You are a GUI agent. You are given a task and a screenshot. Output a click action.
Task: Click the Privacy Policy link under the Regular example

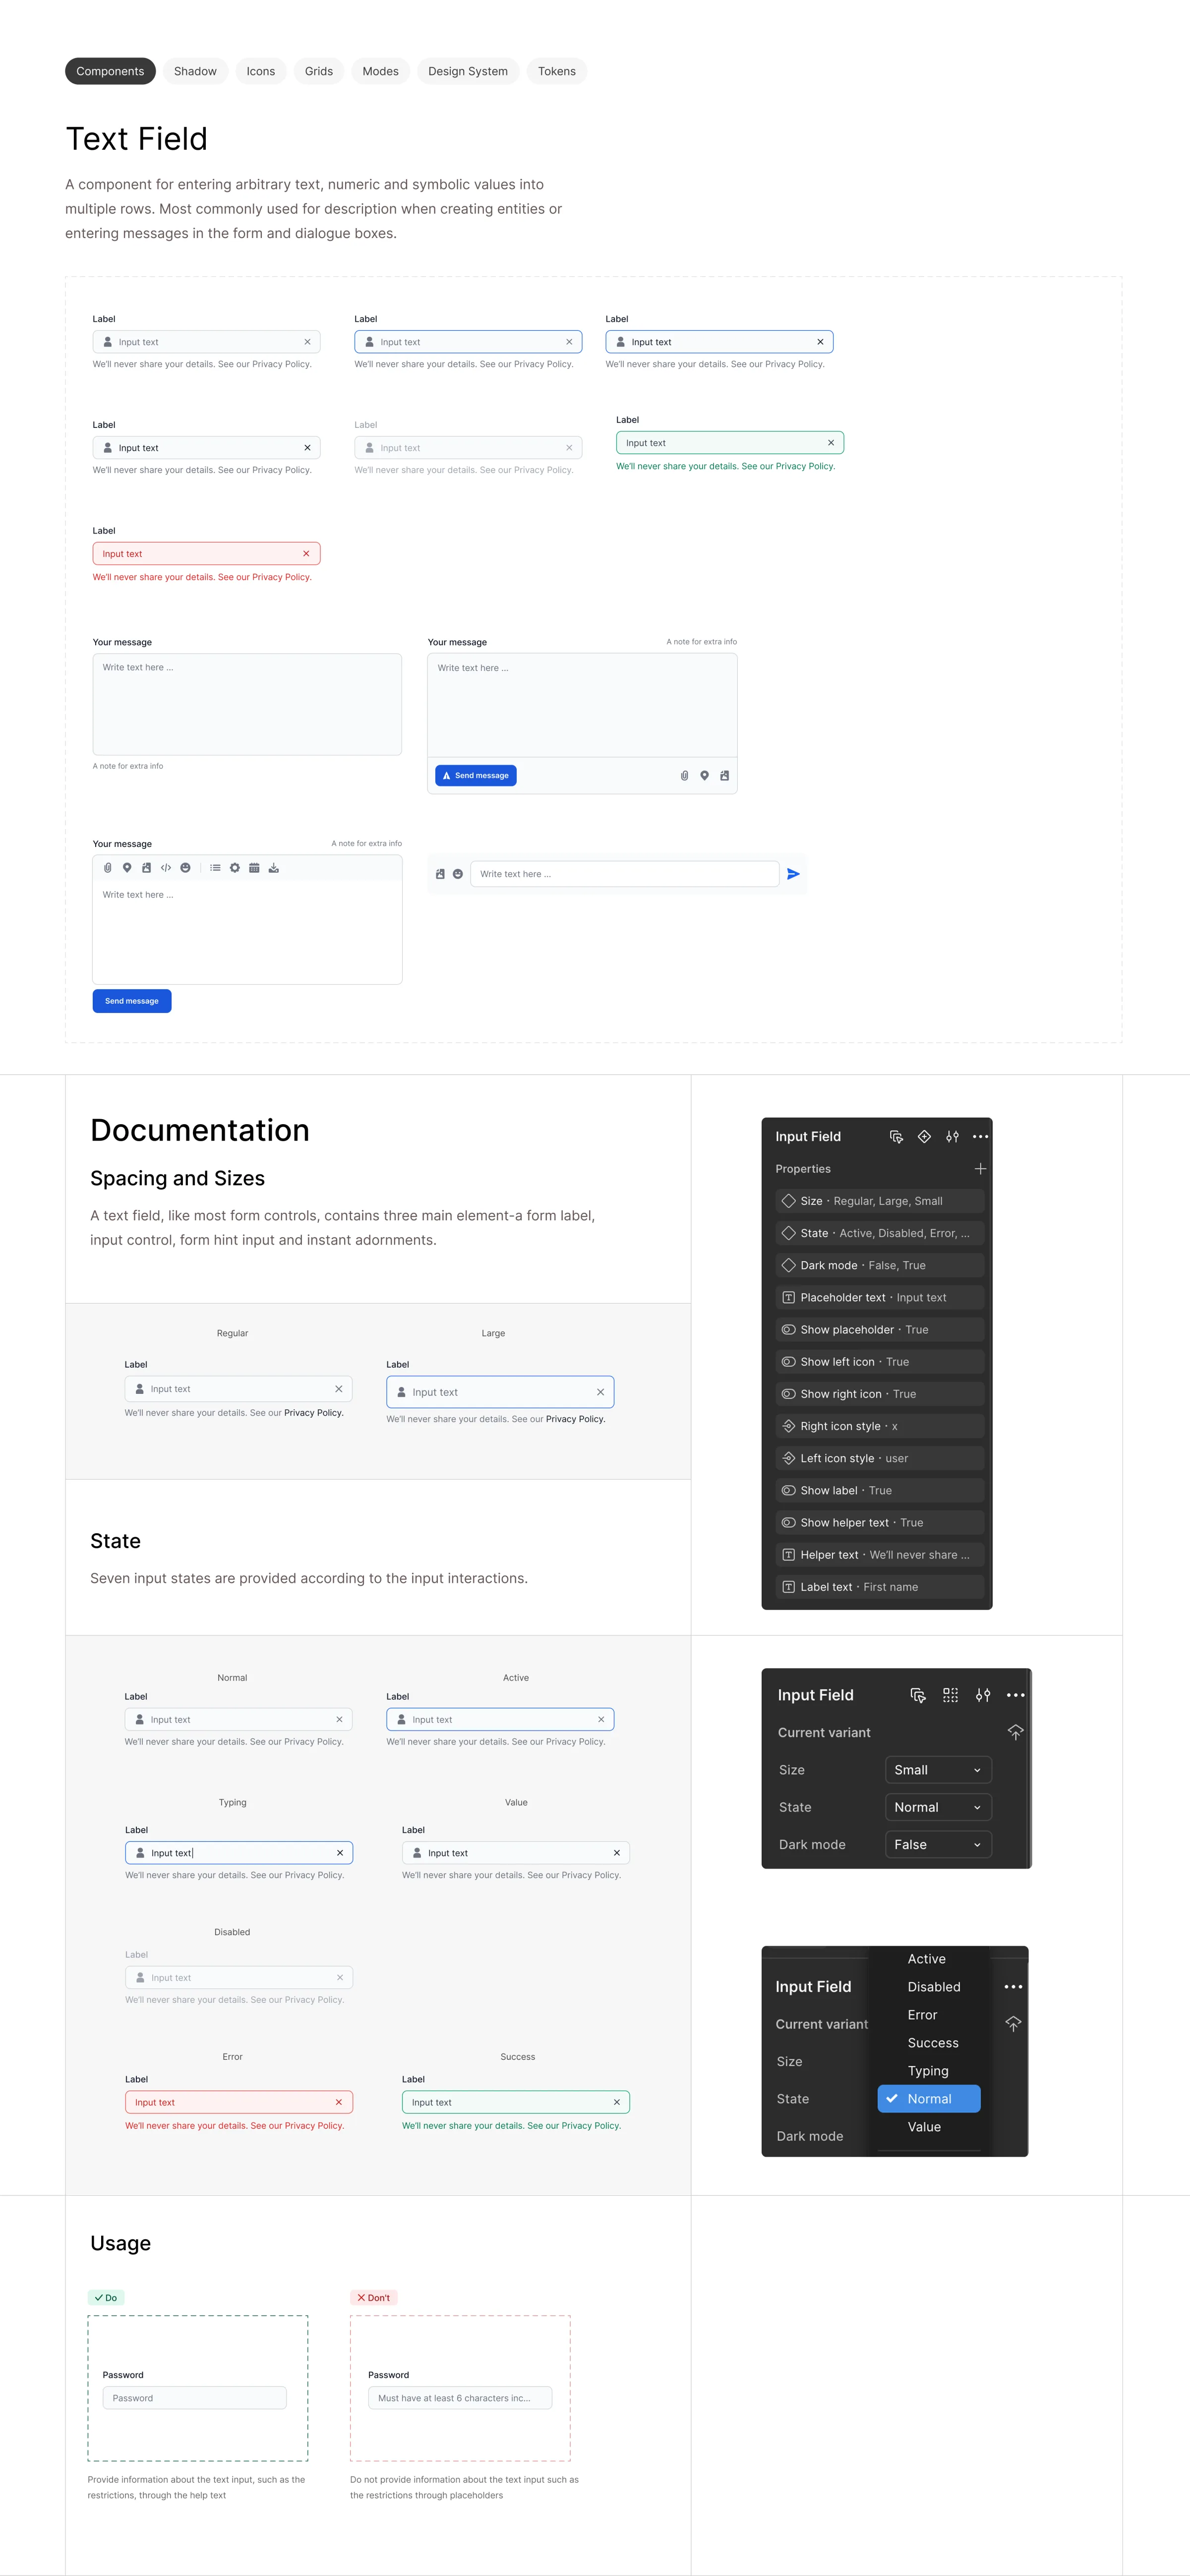(314, 1413)
